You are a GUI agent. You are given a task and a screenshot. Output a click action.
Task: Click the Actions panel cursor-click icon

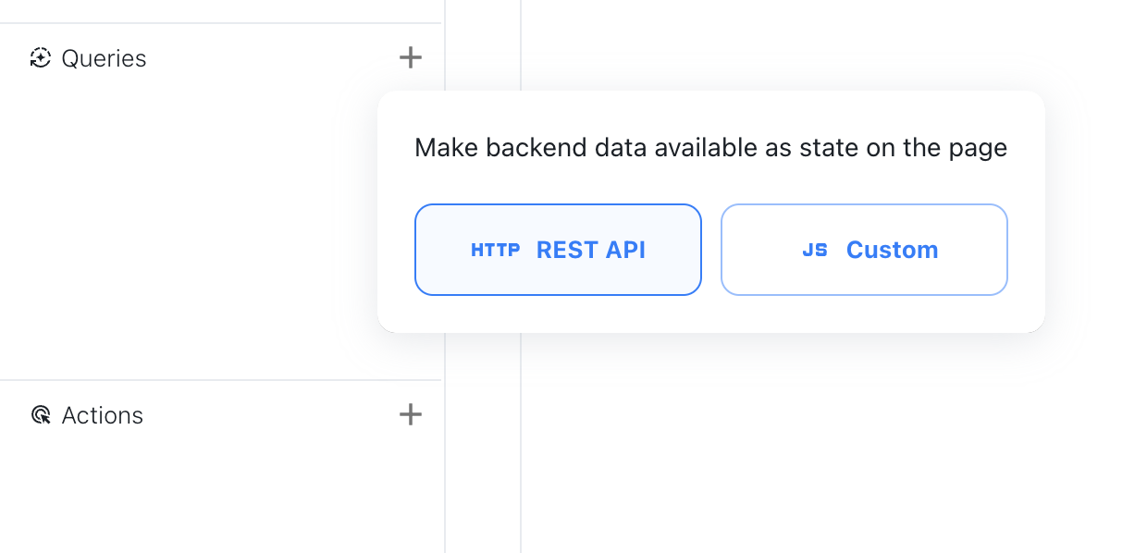(39, 414)
